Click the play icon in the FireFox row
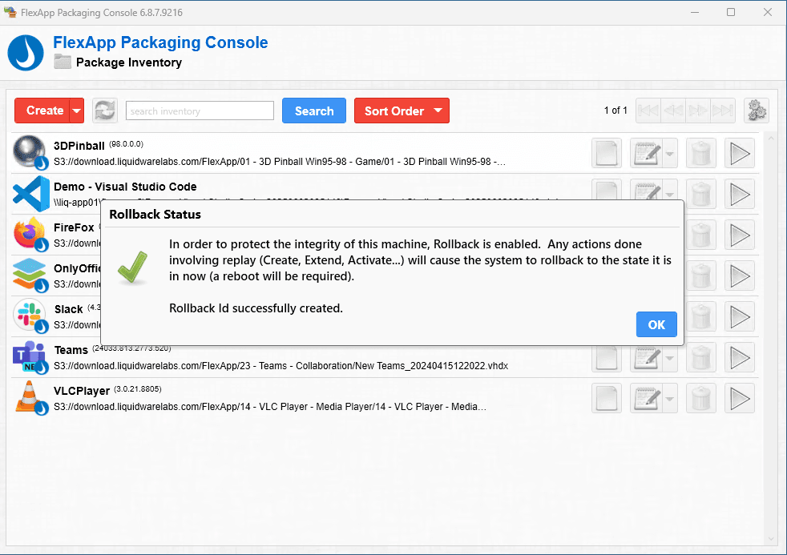 [740, 235]
